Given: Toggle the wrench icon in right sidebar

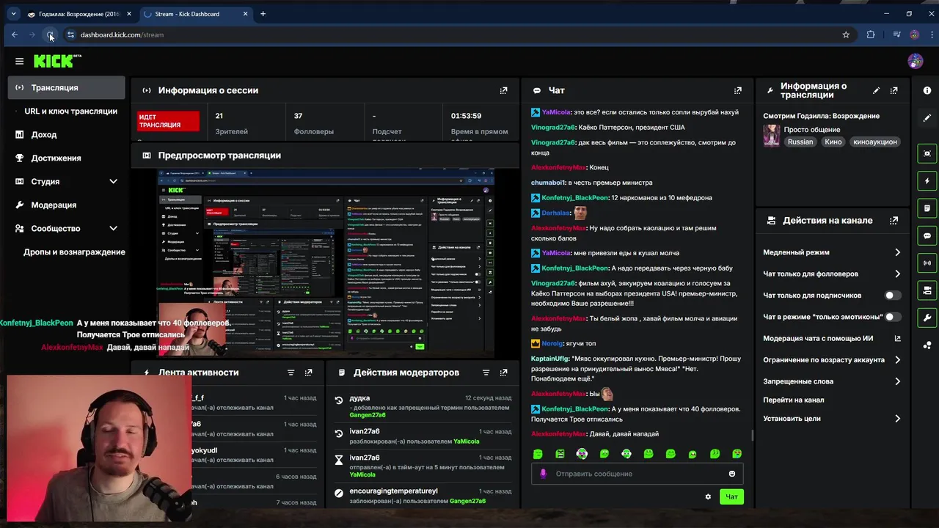Looking at the screenshot, I should (927, 318).
